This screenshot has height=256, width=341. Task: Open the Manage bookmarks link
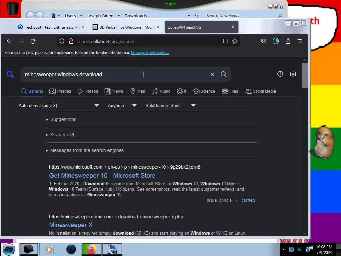[150, 53]
